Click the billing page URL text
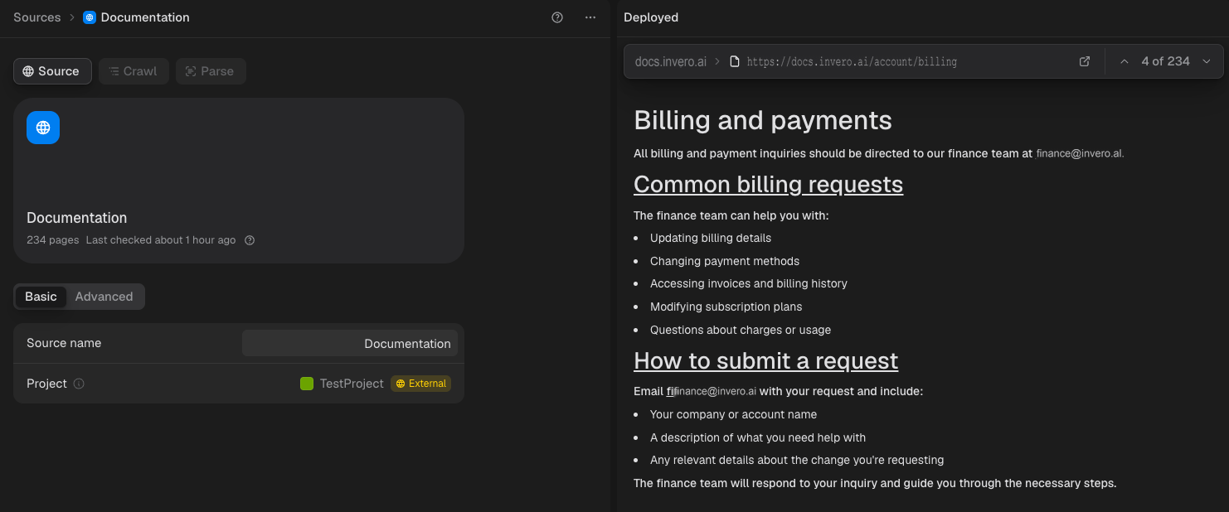 852,61
